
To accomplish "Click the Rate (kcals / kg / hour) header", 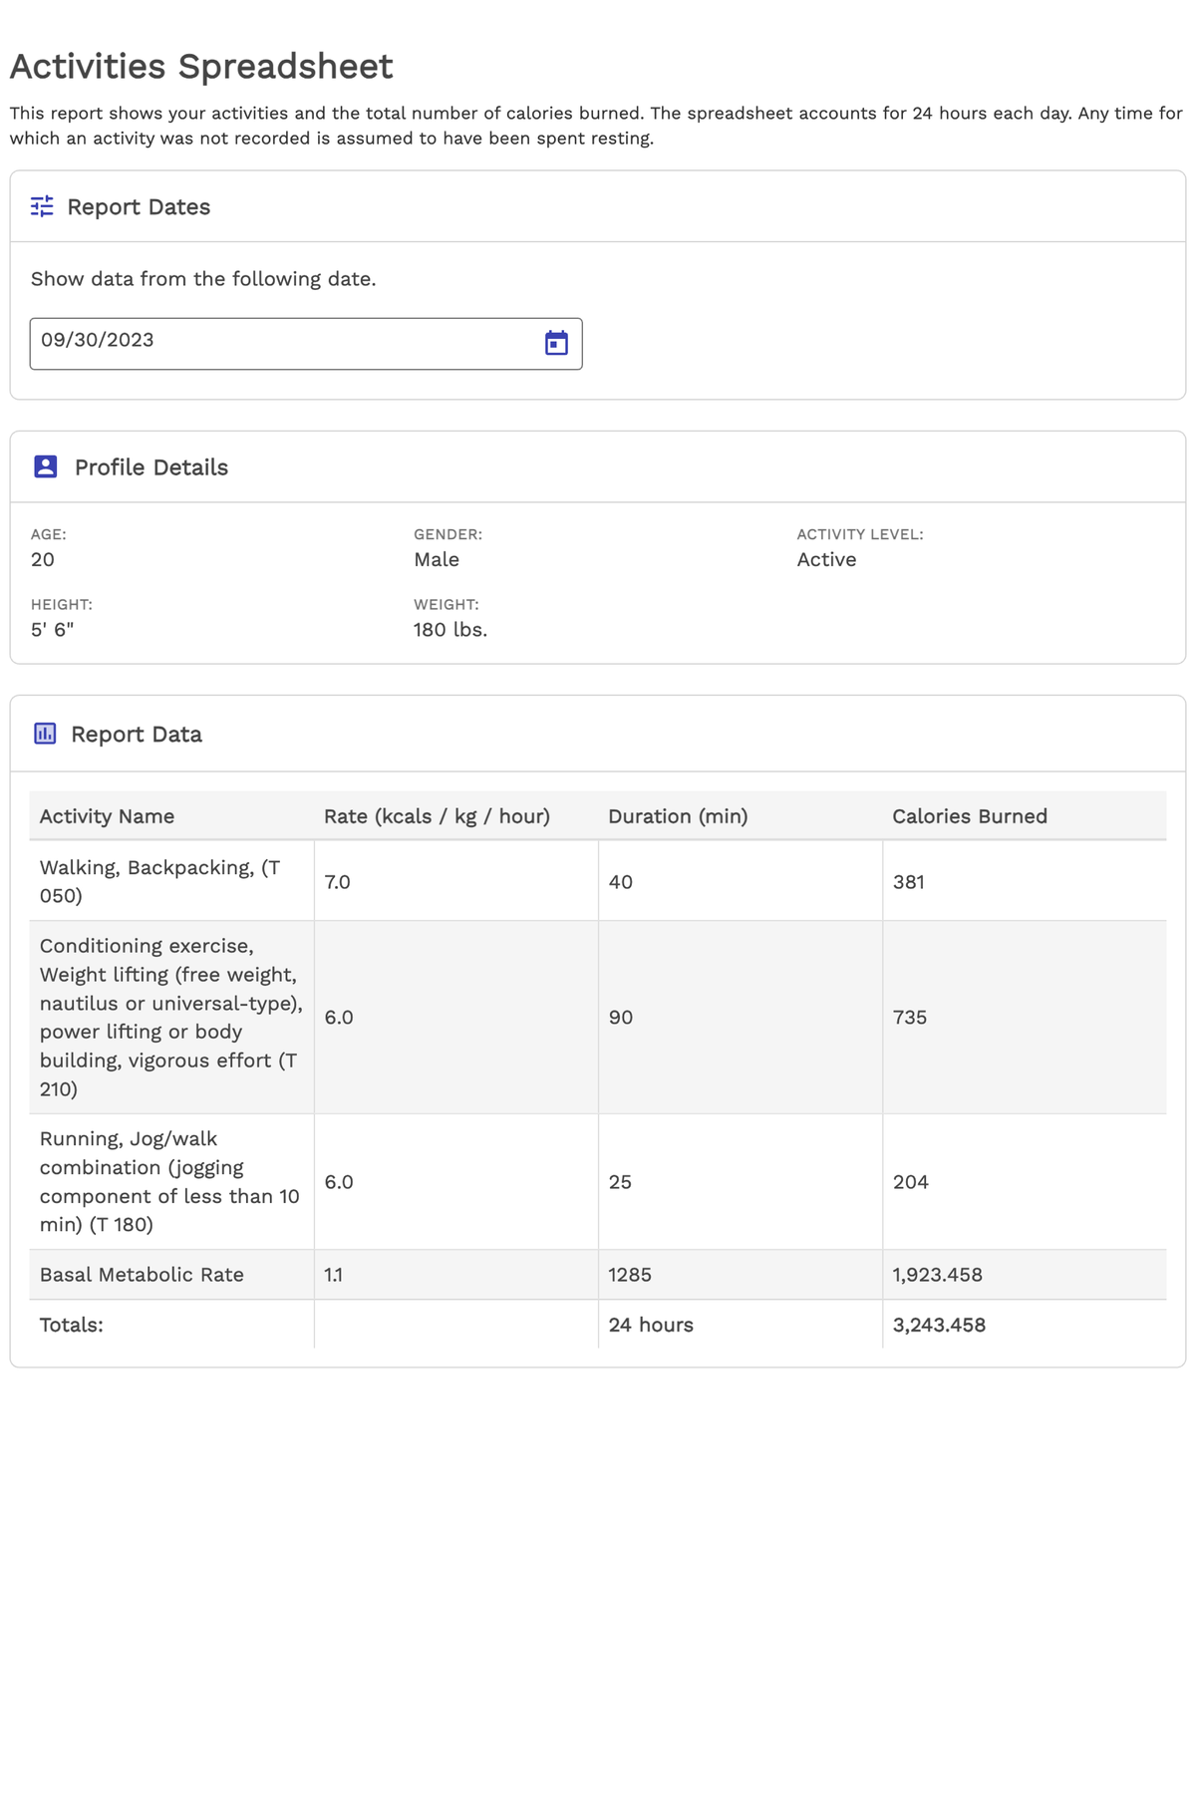I will 437,816.
